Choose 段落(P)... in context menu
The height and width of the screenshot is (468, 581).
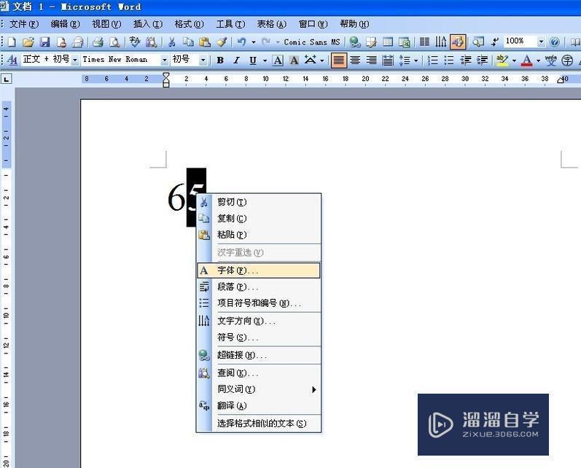259,286
